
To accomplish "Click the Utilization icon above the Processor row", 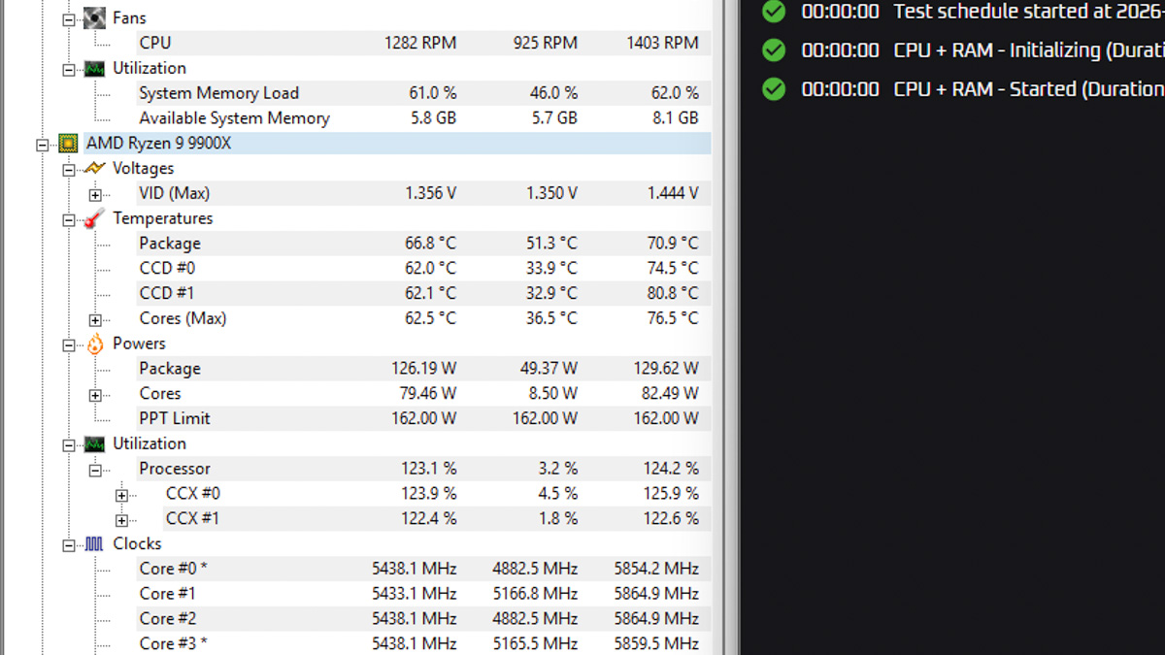I will [94, 443].
